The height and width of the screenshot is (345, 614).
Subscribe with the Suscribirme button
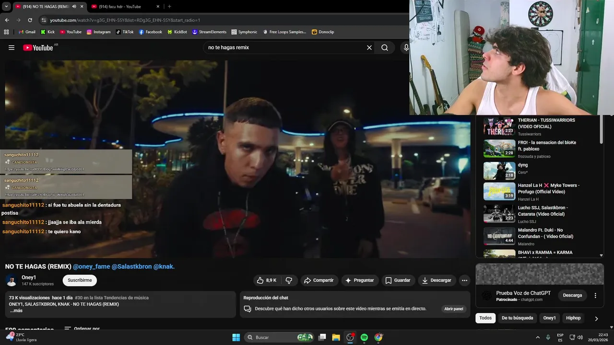point(80,280)
